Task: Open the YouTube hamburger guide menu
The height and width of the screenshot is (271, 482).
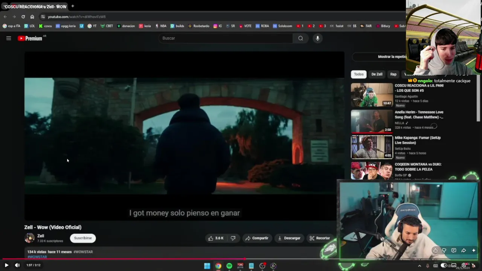Action: 9,38
